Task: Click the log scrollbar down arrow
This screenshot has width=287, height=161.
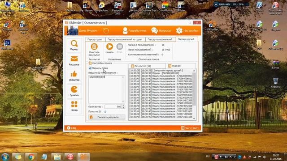Action: (194, 119)
